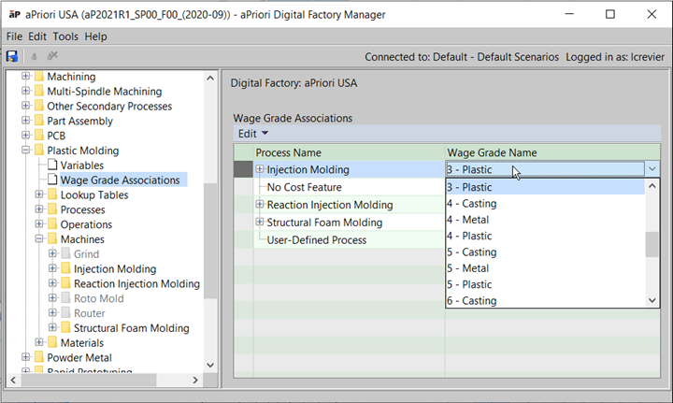This screenshot has width=673, height=403.
Task: Open the Edit dropdown above the table
Action: [x=252, y=134]
